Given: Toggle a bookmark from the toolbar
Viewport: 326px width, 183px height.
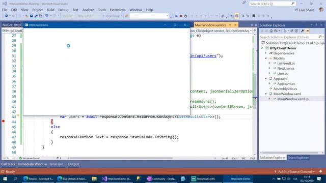Looking at the screenshot, I should [x=254, y=16].
